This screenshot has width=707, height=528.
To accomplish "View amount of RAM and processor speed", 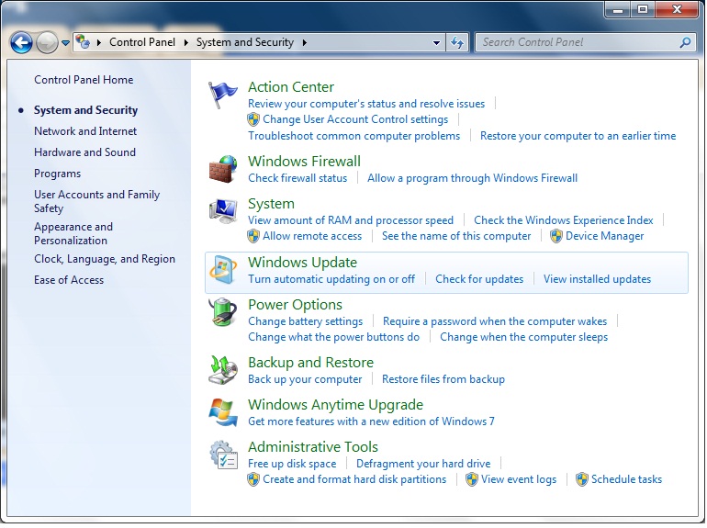I will [x=351, y=220].
